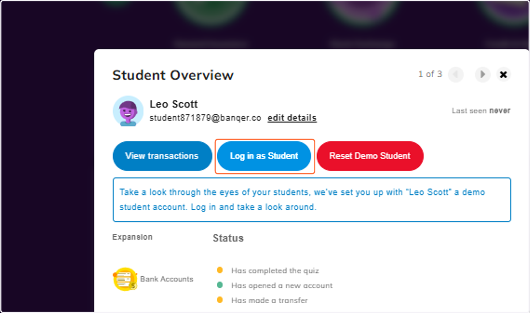Click the Status column heading
530x313 pixels.
coord(228,238)
